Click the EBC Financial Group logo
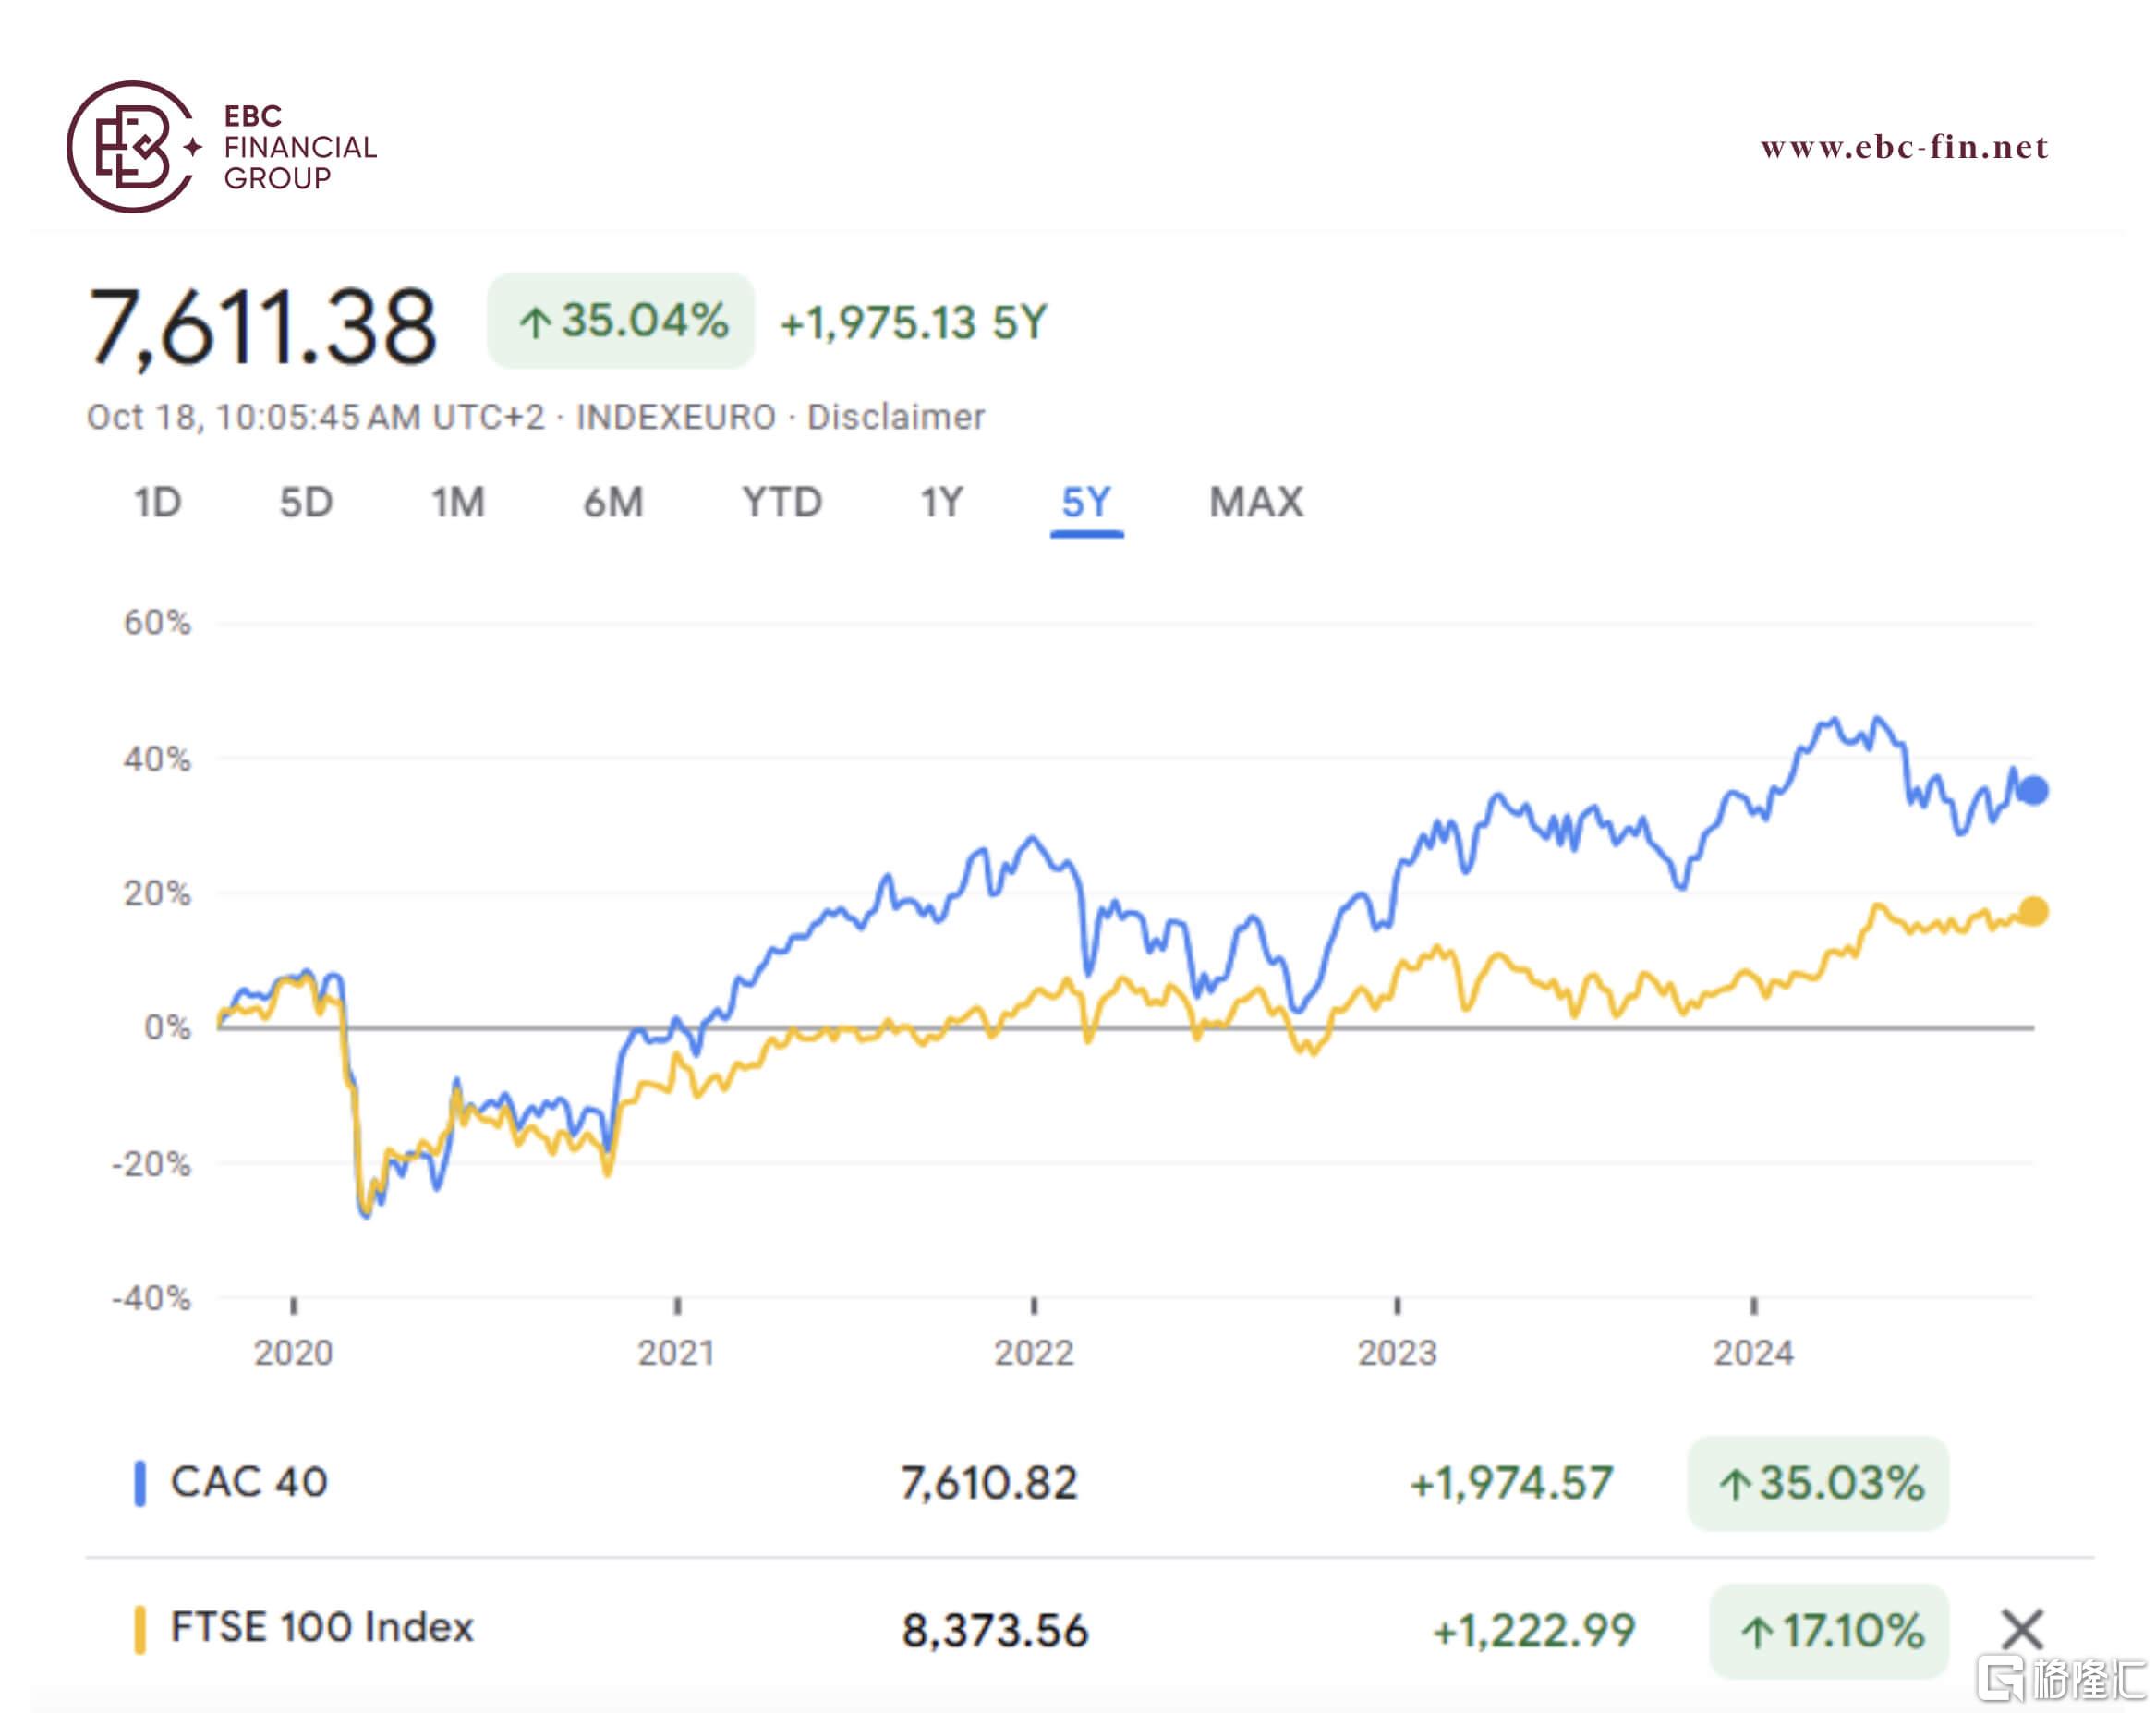Viewport: 2156px width, 1713px height. (221, 147)
